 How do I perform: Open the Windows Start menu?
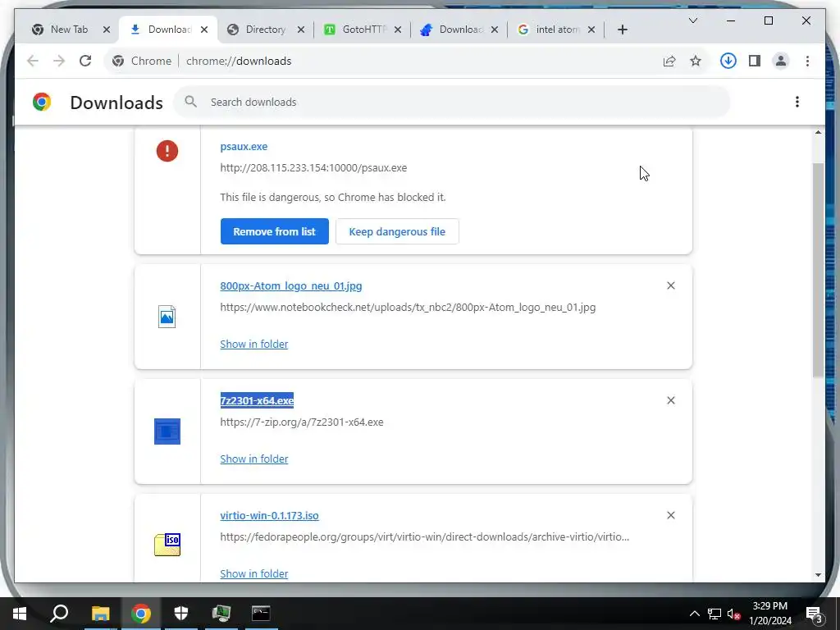point(20,614)
